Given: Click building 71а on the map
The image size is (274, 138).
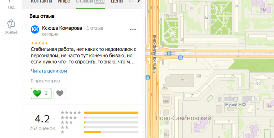Looking at the screenshot, I should 179,80.
